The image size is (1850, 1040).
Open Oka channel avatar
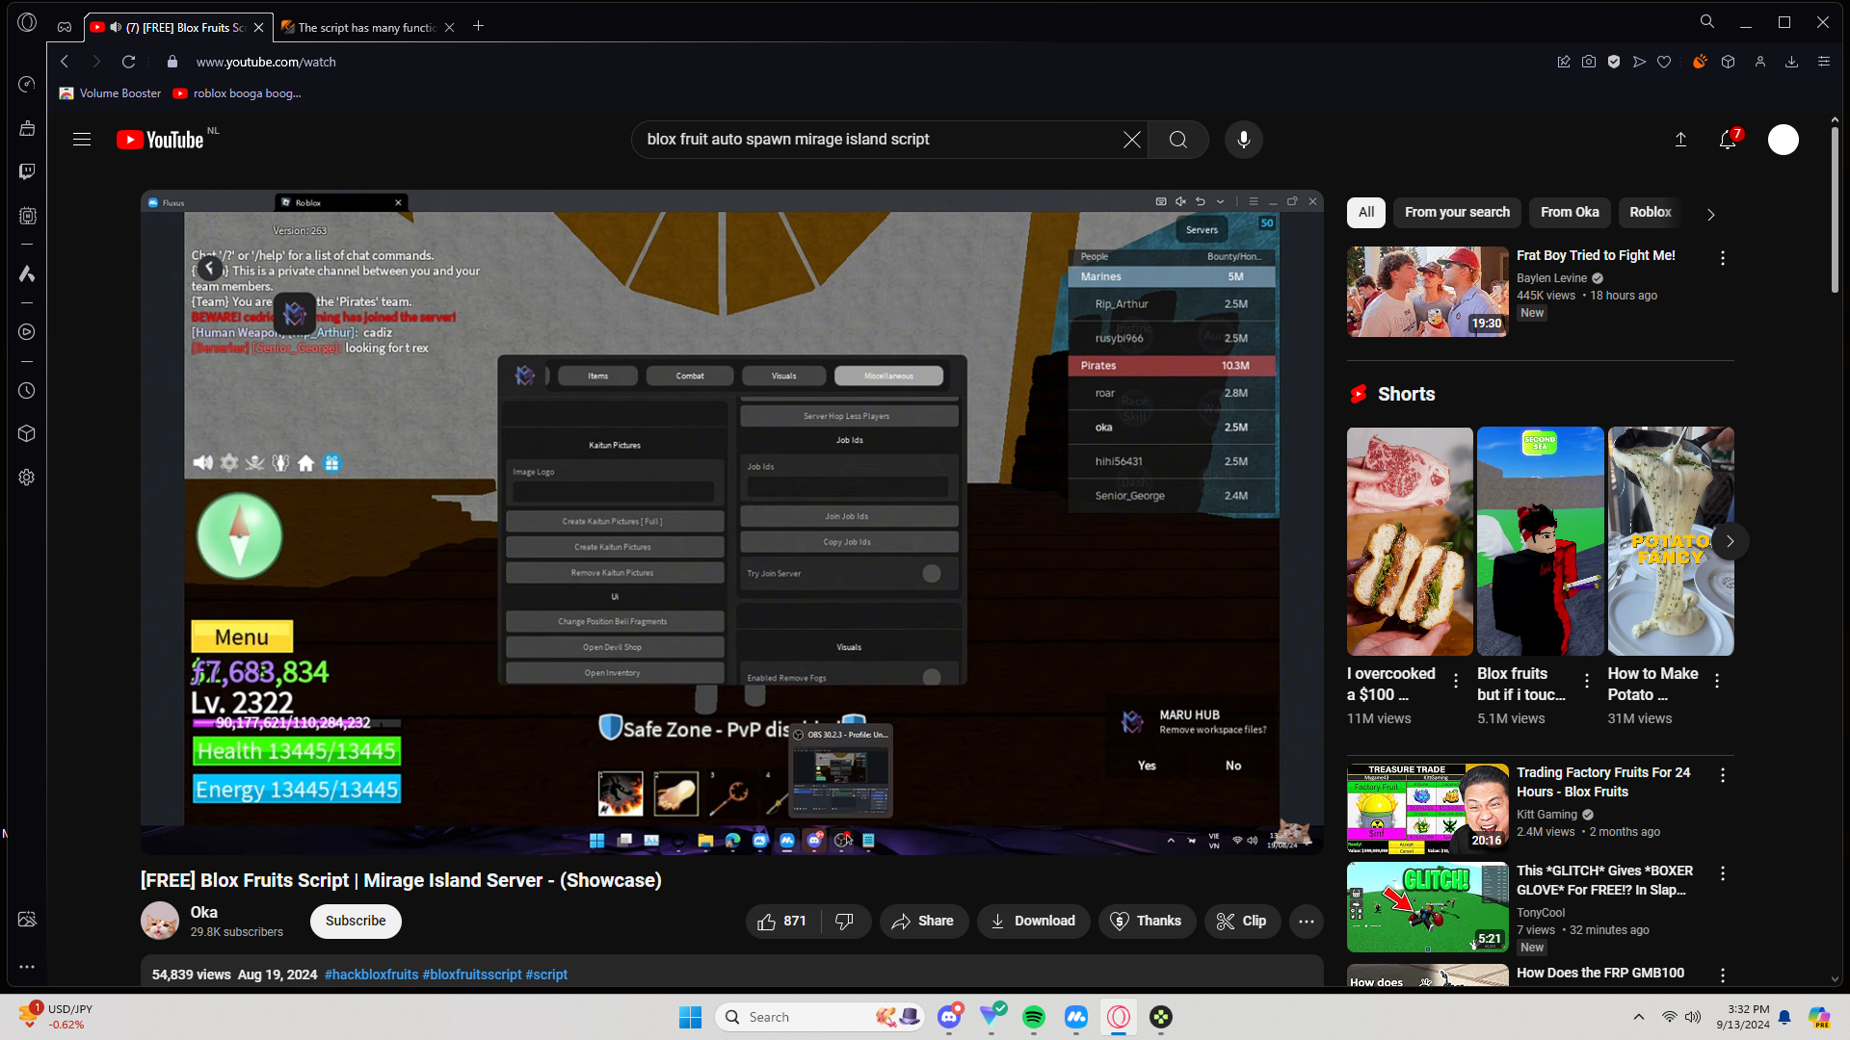click(160, 921)
